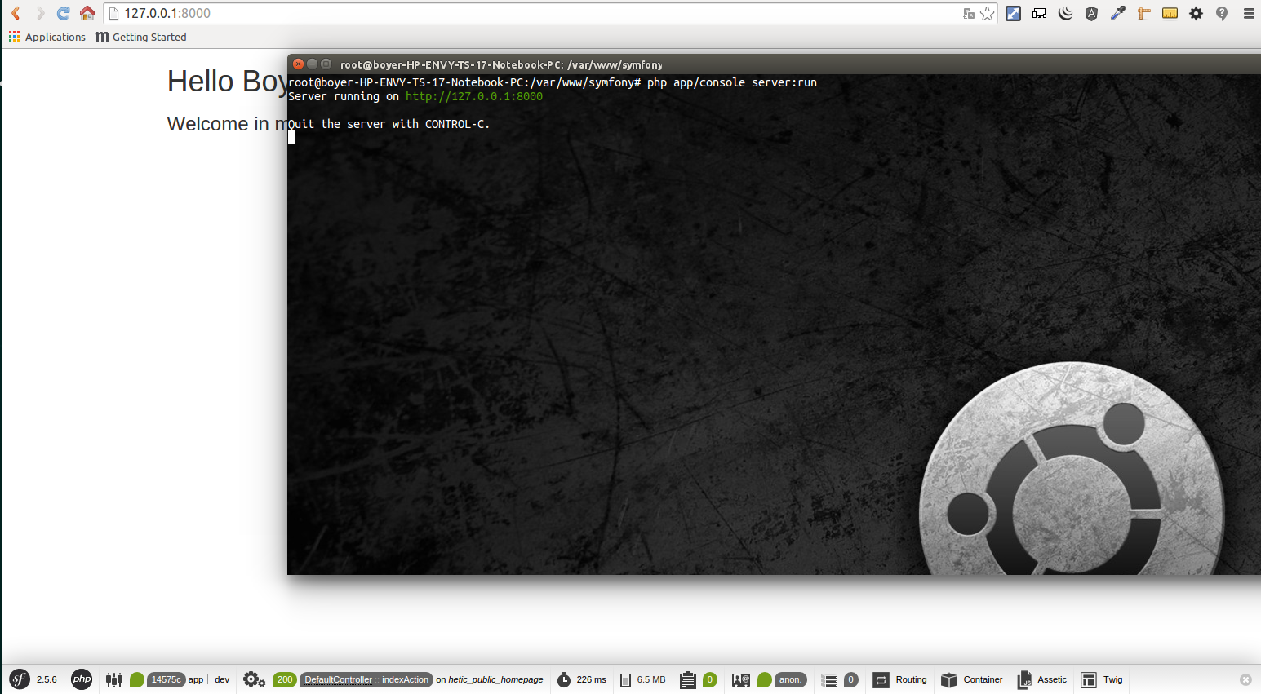Image resolution: width=1261 pixels, height=694 pixels.
Task: Open the request panel gears icon
Action: coord(254,679)
